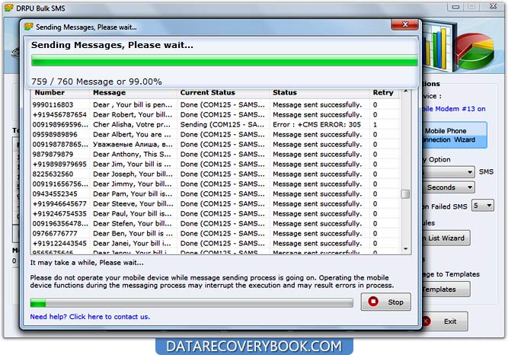508x355 pixels.
Task: Click the 'Dear Stefen, Your bill...' message
Action: pyautogui.click(x=133, y=223)
